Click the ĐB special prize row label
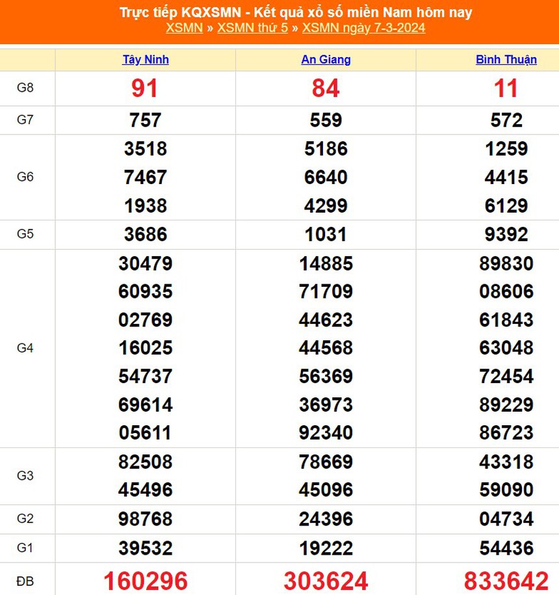This screenshot has width=559, height=595. [x=27, y=579]
